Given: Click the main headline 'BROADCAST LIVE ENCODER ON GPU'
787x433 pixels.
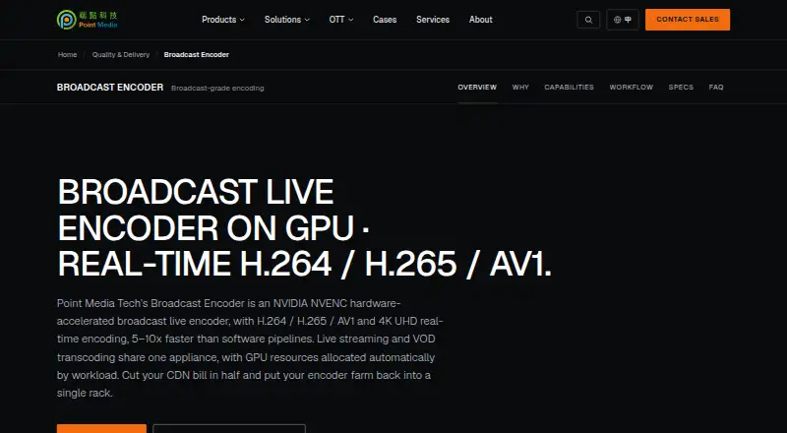Looking at the screenshot, I should pos(305,228).
